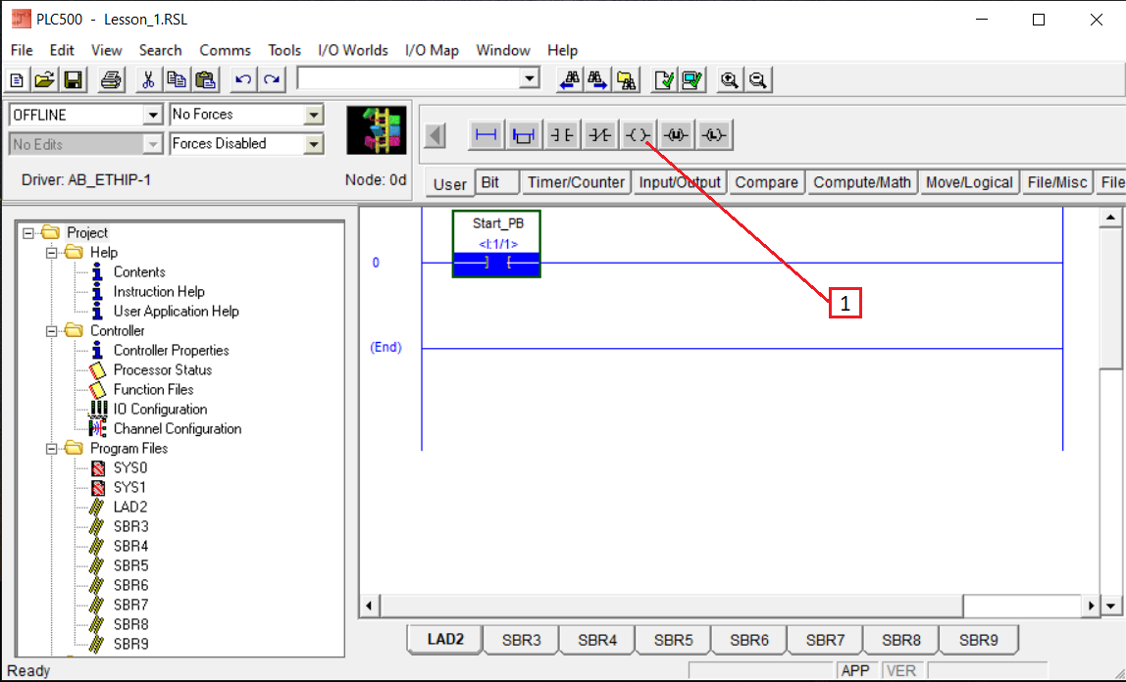Open the File menu
Screen dimensions: 1126x682
tap(22, 50)
